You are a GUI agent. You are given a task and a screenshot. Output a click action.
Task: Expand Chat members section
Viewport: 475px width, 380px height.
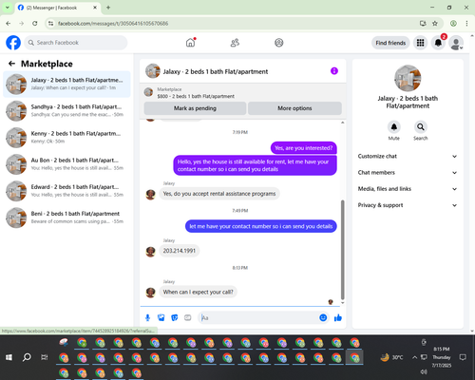tap(408, 173)
